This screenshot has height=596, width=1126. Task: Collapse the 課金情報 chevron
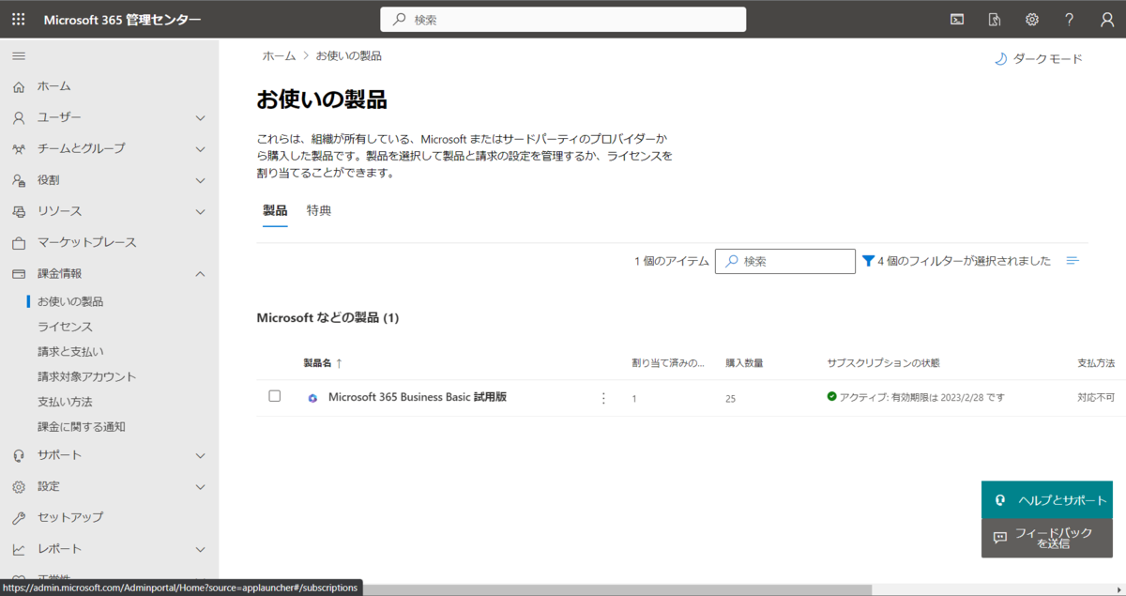point(200,273)
